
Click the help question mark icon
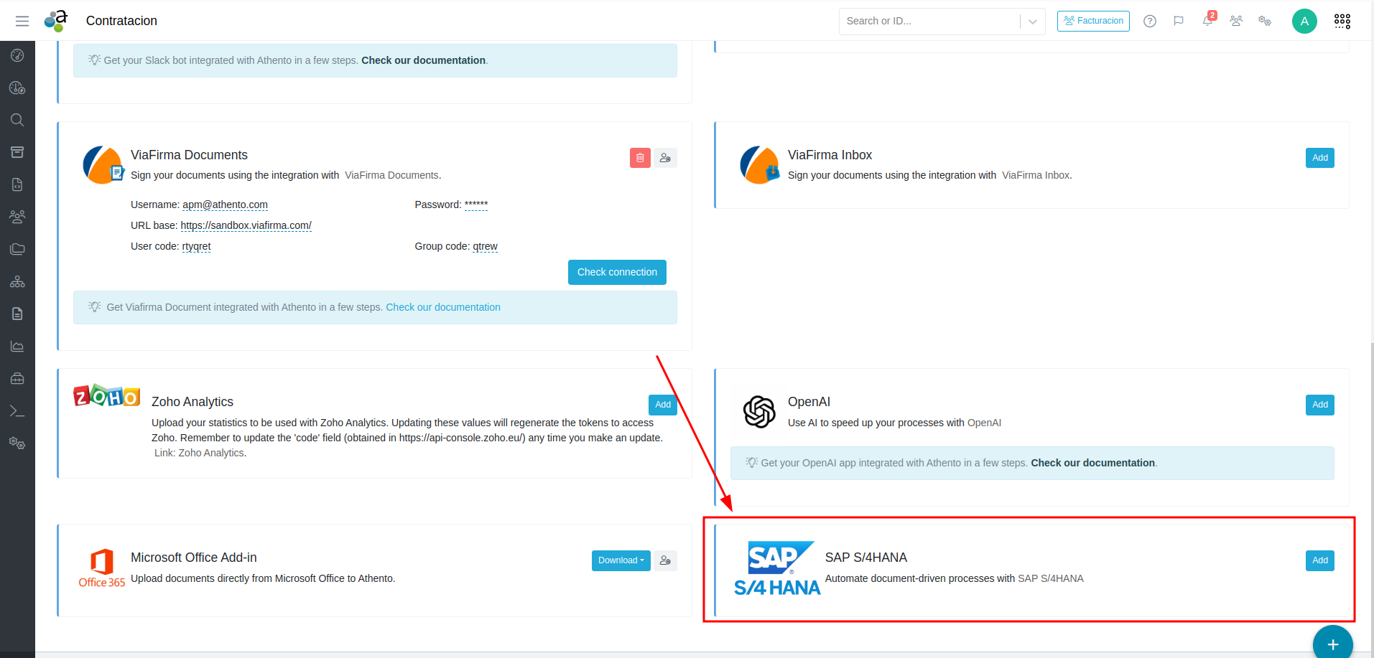[1150, 21]
